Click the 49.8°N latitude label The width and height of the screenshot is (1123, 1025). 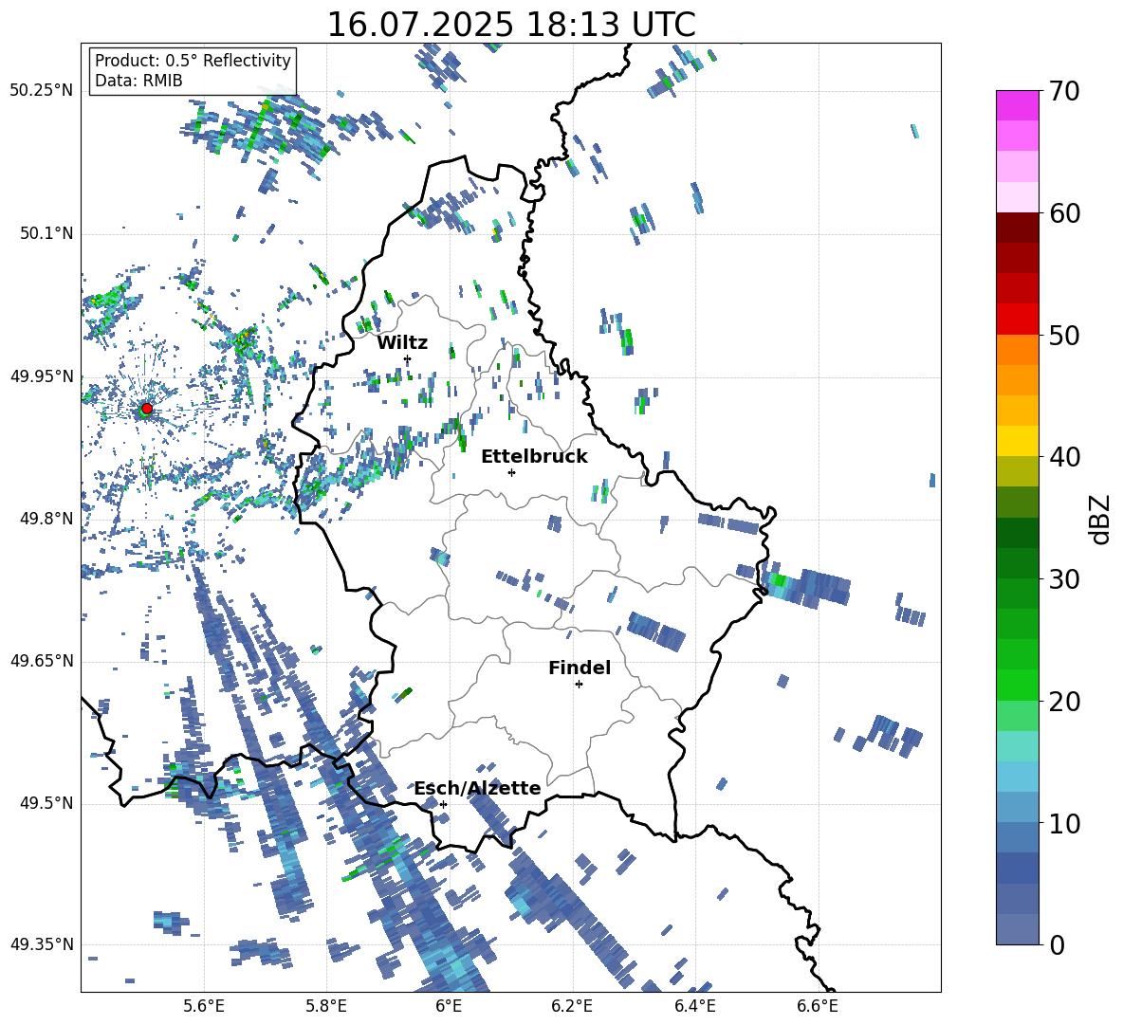point(46,519)
